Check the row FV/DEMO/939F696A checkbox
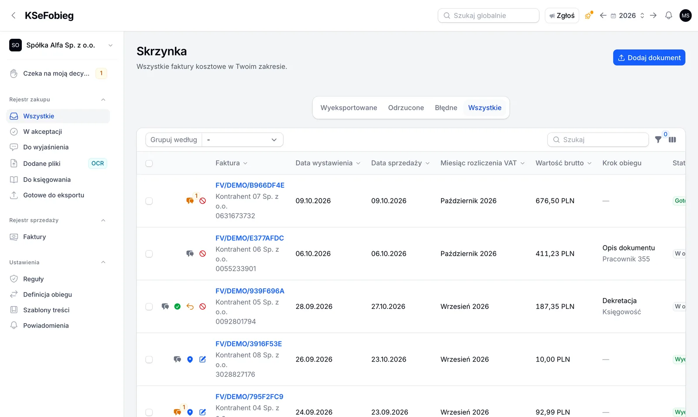This screenshot has width=698, height=417. 149,307
